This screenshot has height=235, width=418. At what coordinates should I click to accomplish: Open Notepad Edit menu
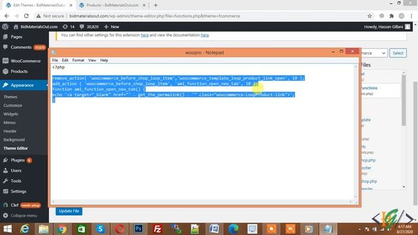tap(65, 60)
